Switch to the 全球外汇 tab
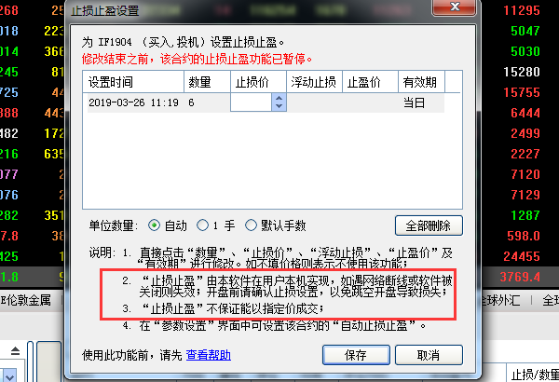Viewport: 559px width, 382px height. click(x=501, y=300)
